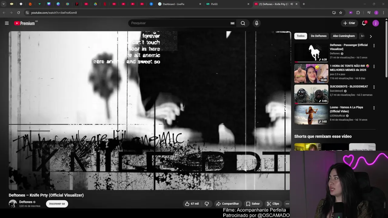
Task: Select the De Deftones filter chip
Action: (x=319, y=36)
